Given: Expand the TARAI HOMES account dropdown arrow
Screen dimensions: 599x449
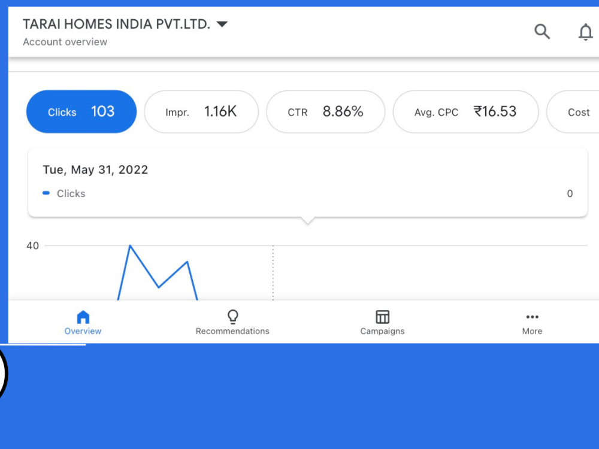Looking at the screenshot, I should (222, 25).
